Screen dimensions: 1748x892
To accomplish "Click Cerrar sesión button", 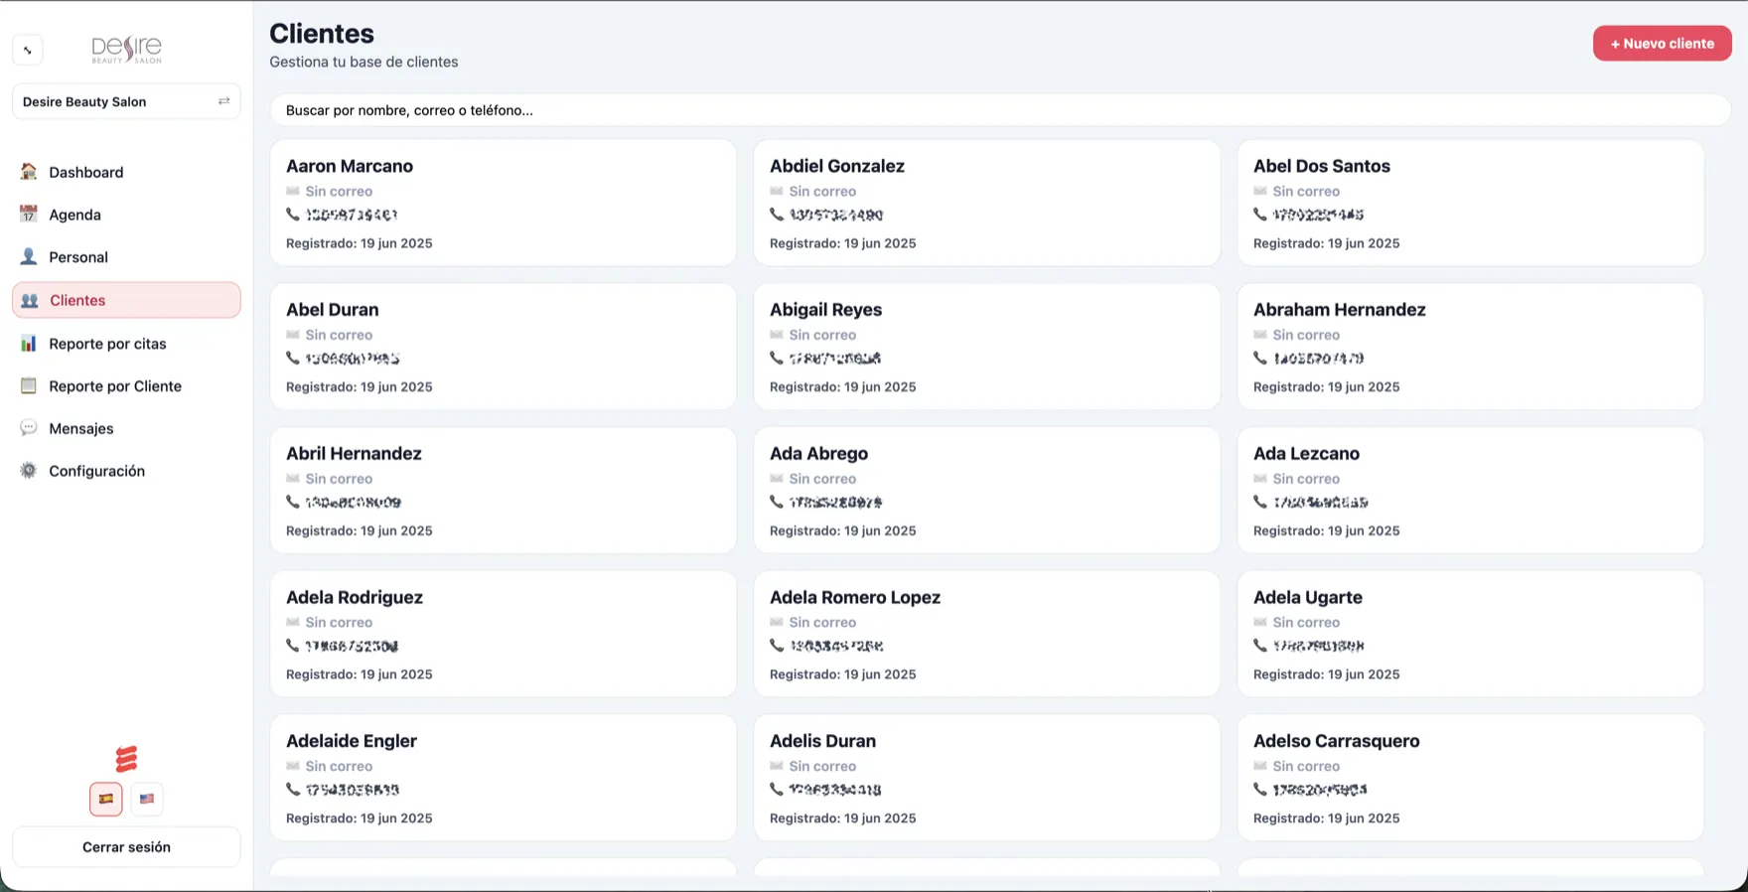I will (x=126, y=847).
